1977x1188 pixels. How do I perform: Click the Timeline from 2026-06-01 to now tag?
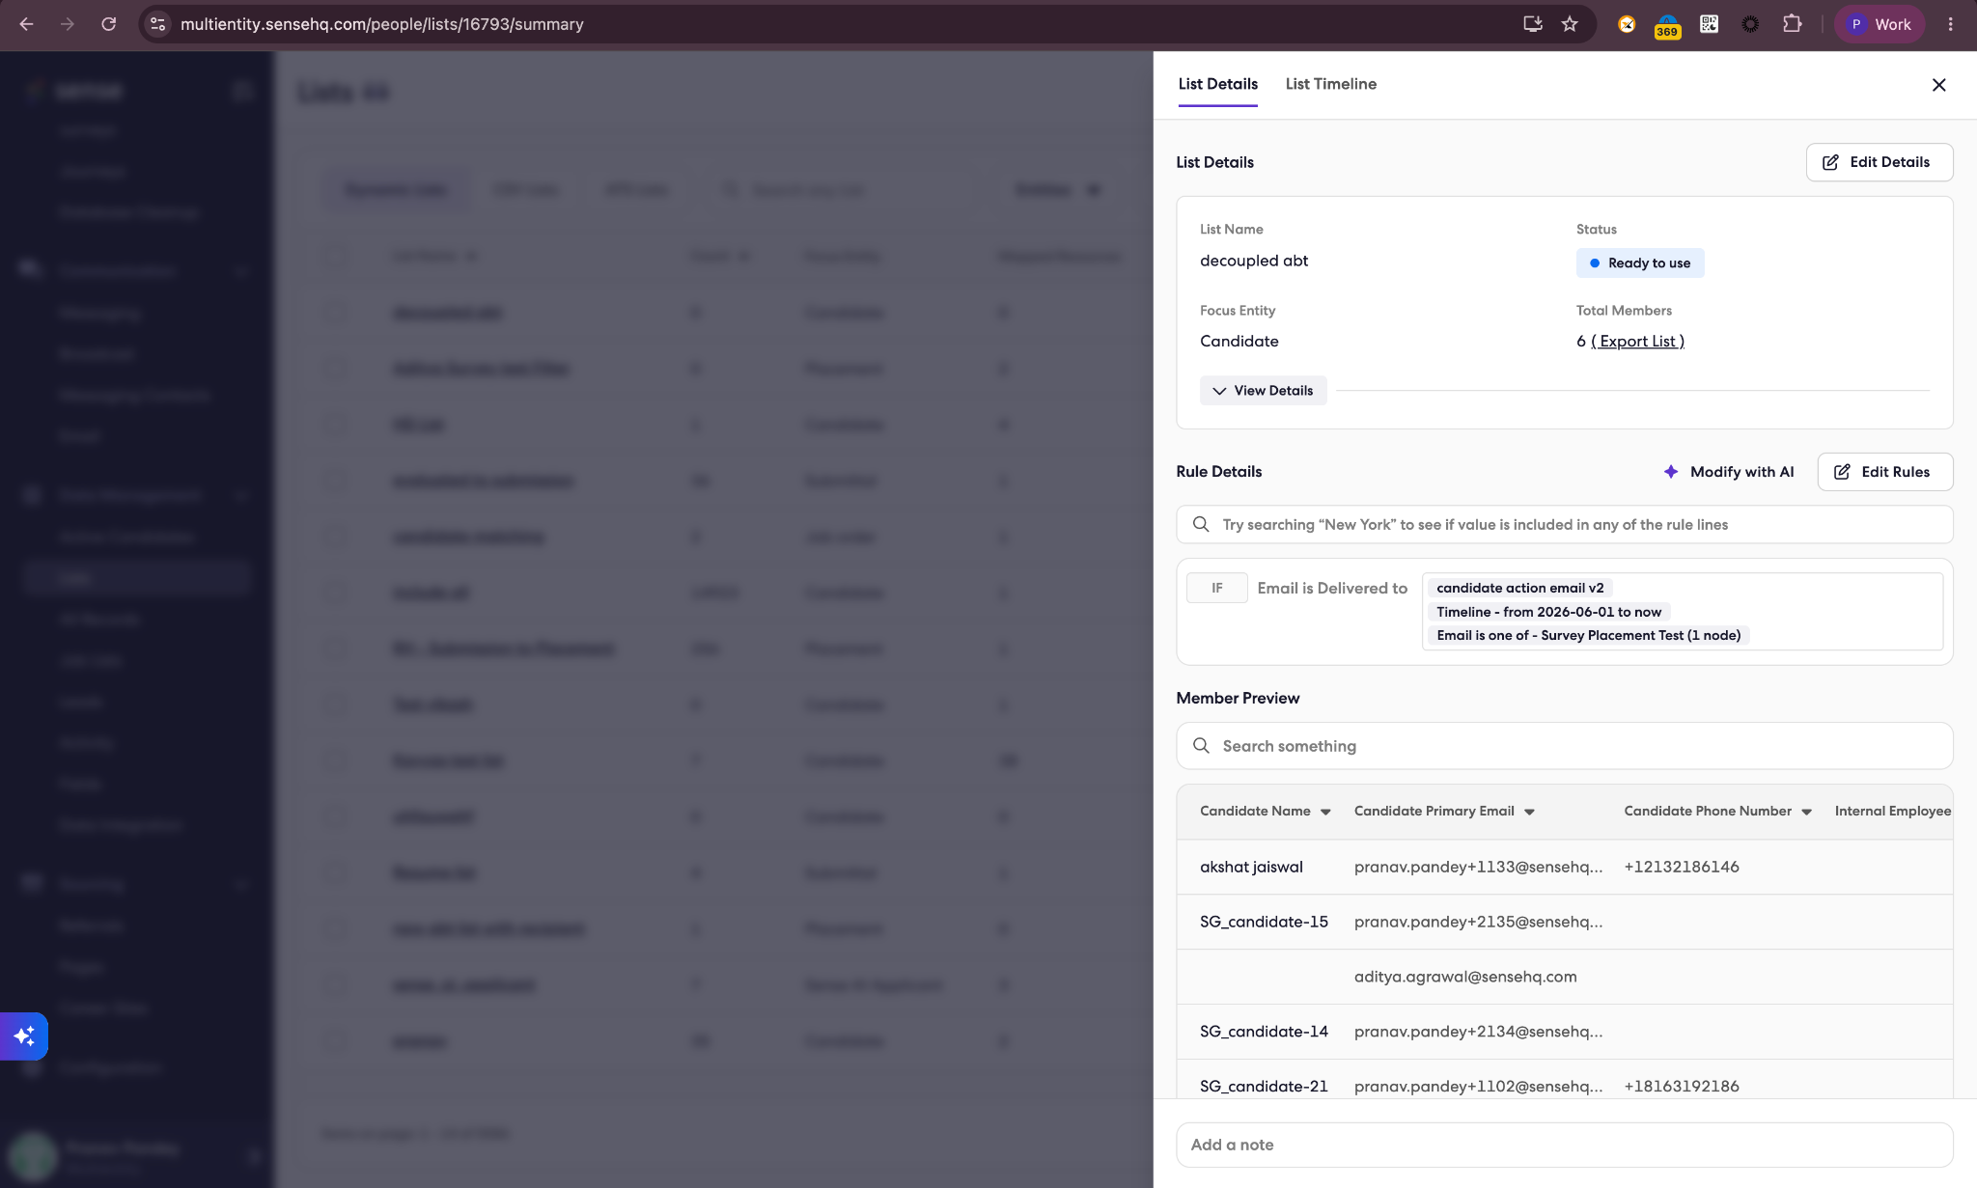tap(1548, 612)
